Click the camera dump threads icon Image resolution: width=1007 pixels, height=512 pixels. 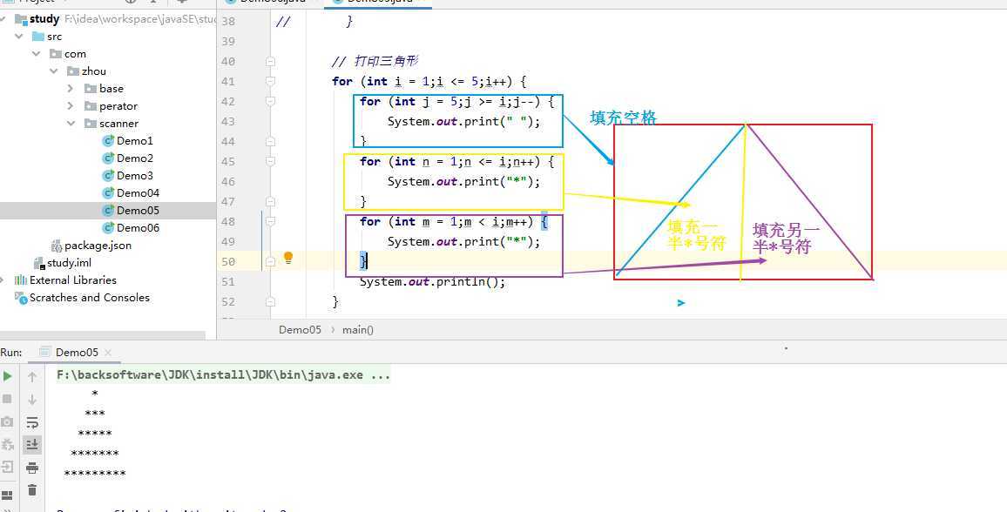[x=7, y=421]
